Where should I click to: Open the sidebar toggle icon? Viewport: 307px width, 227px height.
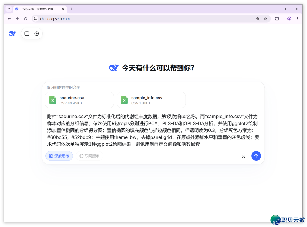coord(27,33)
